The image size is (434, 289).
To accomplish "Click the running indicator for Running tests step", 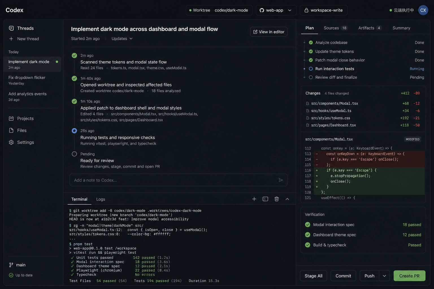I will coord(74,131).
